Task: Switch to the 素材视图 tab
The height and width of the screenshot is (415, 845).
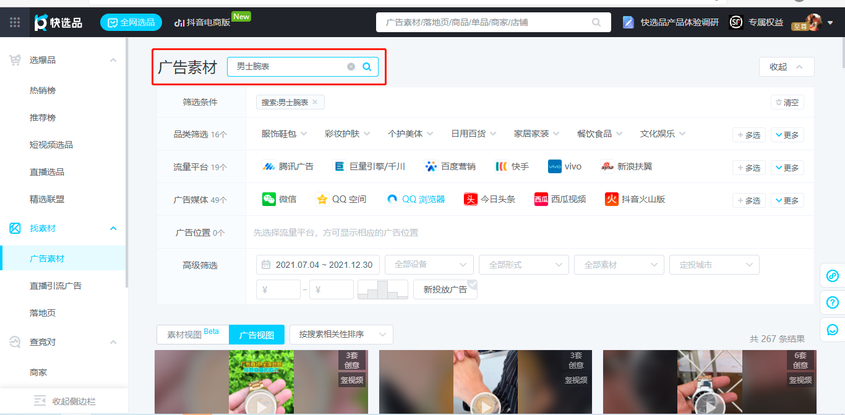Action: coord(193,335)
